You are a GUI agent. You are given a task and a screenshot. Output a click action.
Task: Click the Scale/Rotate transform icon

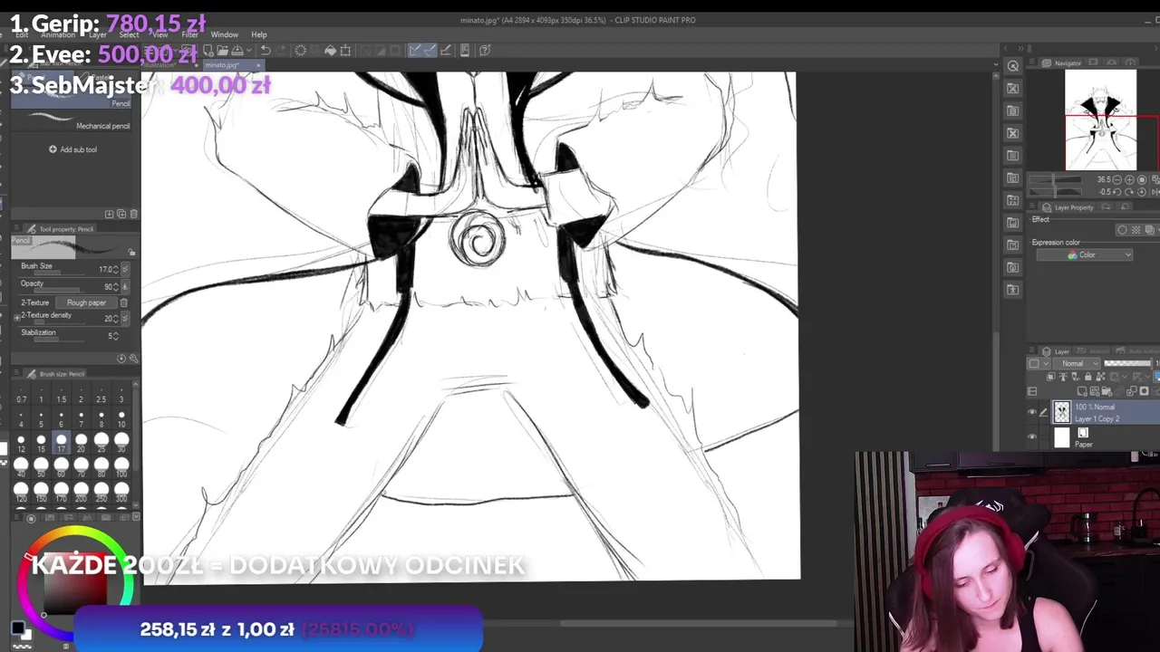[x=345, y=51]
